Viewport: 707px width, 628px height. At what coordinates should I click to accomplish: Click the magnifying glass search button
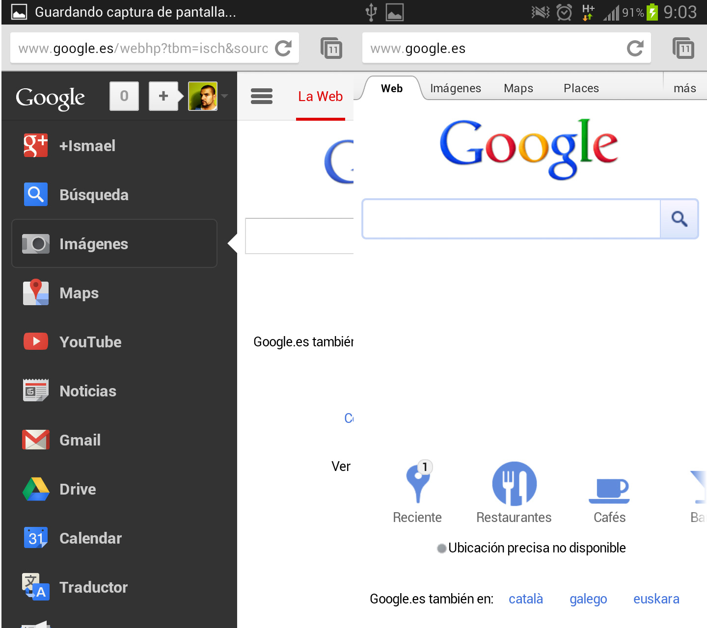[x=680, y=219]
